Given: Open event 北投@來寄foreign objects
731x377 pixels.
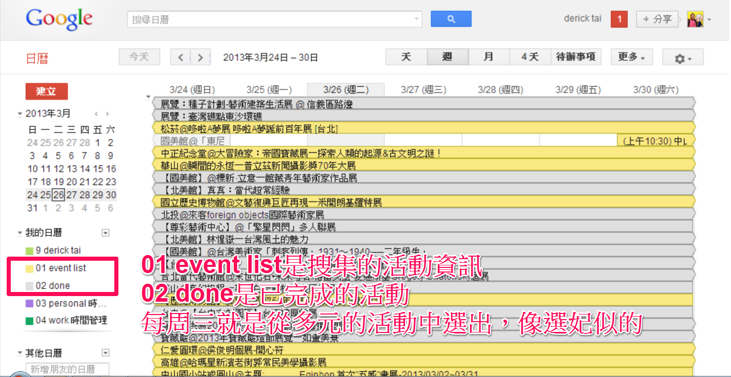Looking at the screenshot, I should pyautogui.click(x=424, y=215).
